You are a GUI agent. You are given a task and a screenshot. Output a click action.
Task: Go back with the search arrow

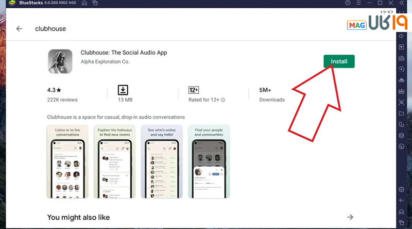click(x=19, y=29)
